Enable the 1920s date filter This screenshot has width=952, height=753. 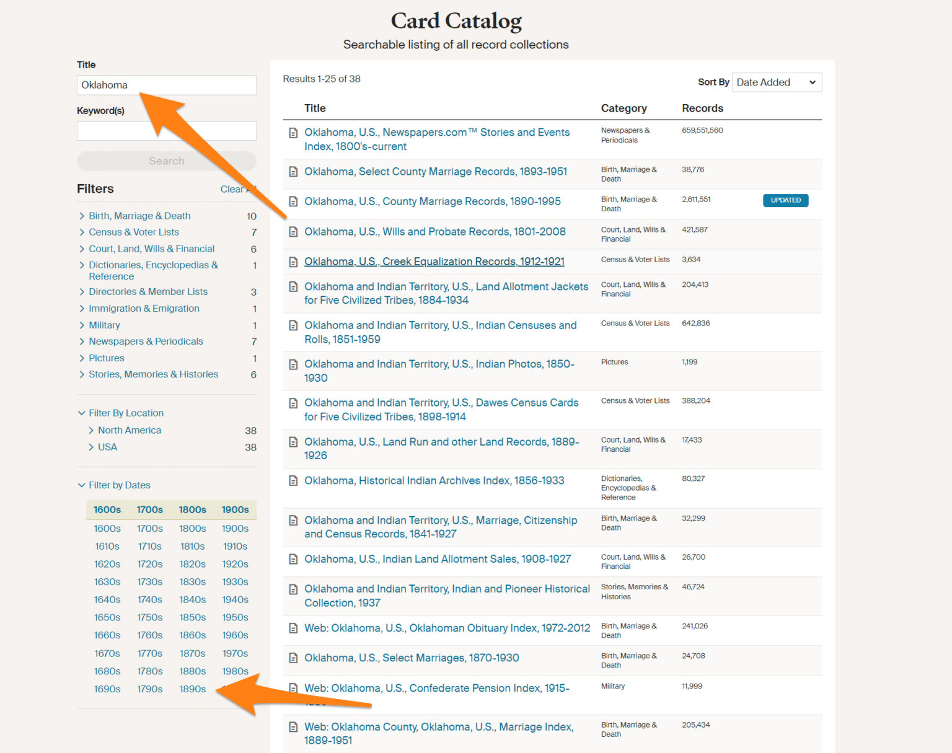point(236,564)
